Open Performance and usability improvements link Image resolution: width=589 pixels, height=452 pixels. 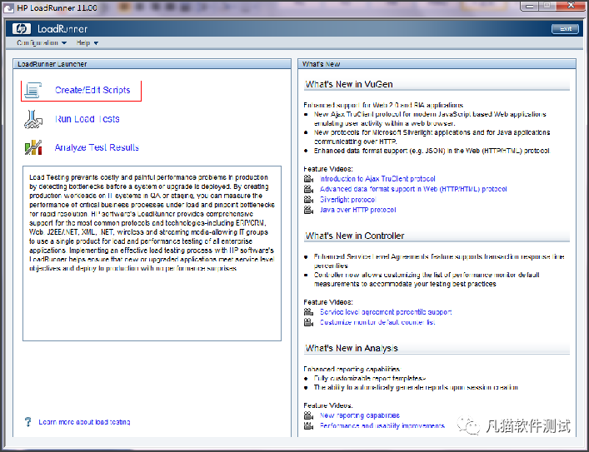pyautogui.click(x=382, y=425)
